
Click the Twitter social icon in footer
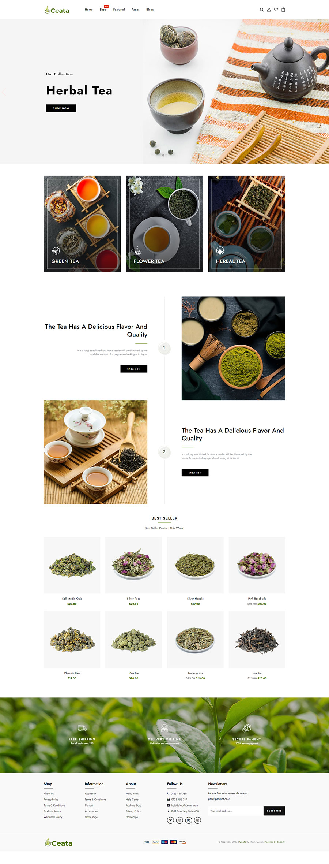170,820
